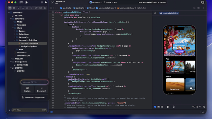
Task: Click the Run (play) button in toolbar
Action: point(46,2)
